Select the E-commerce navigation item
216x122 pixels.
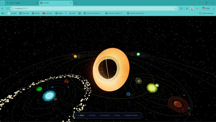pyautogui.click(x=105, y=115)
